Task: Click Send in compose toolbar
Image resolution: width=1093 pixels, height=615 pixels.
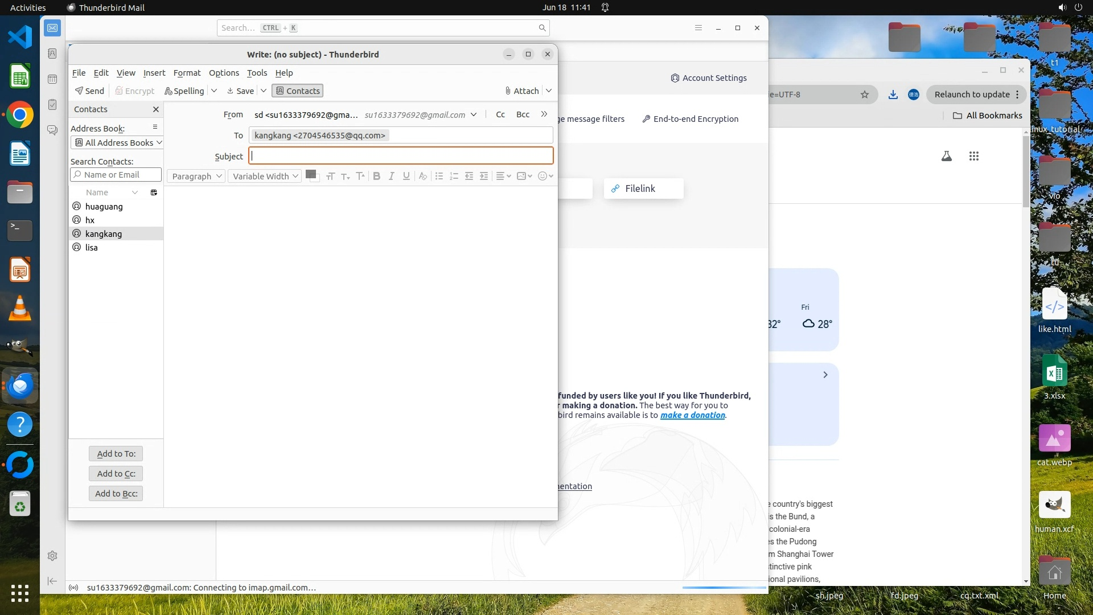Action: coord(90,91)
